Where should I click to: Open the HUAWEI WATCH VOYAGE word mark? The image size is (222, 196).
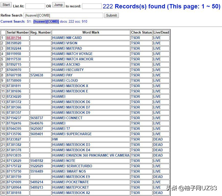[72, 54]
